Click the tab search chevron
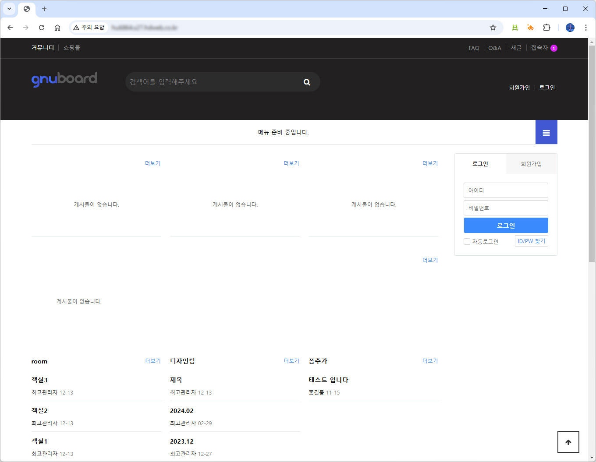 [9, 9]
